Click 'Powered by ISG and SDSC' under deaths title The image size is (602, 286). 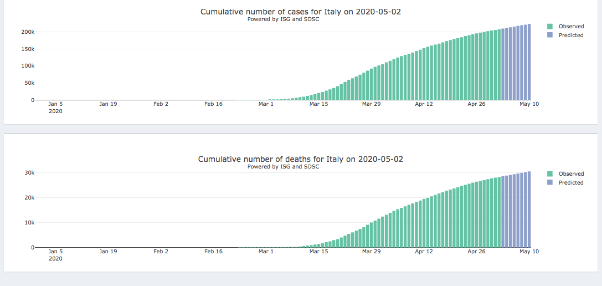pyautogui.click(x=283, y=167)
